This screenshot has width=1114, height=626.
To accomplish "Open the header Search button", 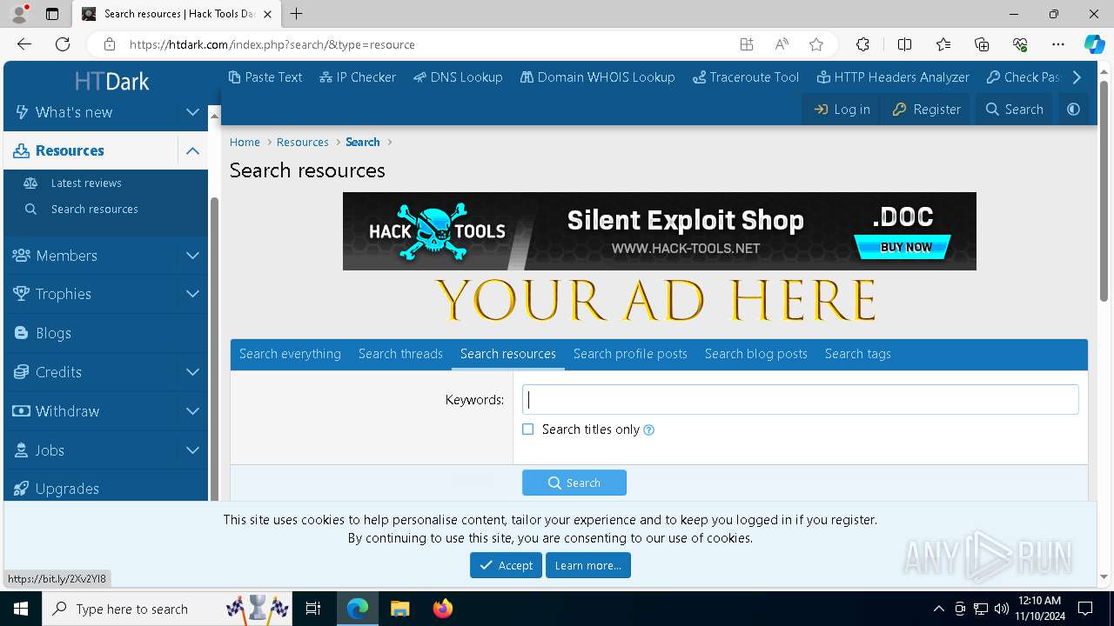I will [x=1014, y=110].
